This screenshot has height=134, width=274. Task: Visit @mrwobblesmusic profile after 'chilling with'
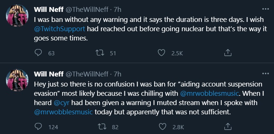click(209, 94)
